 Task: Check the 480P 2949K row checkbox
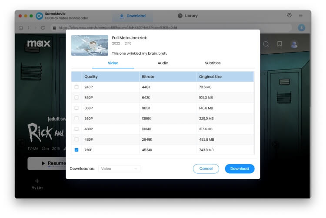(77, 139)
